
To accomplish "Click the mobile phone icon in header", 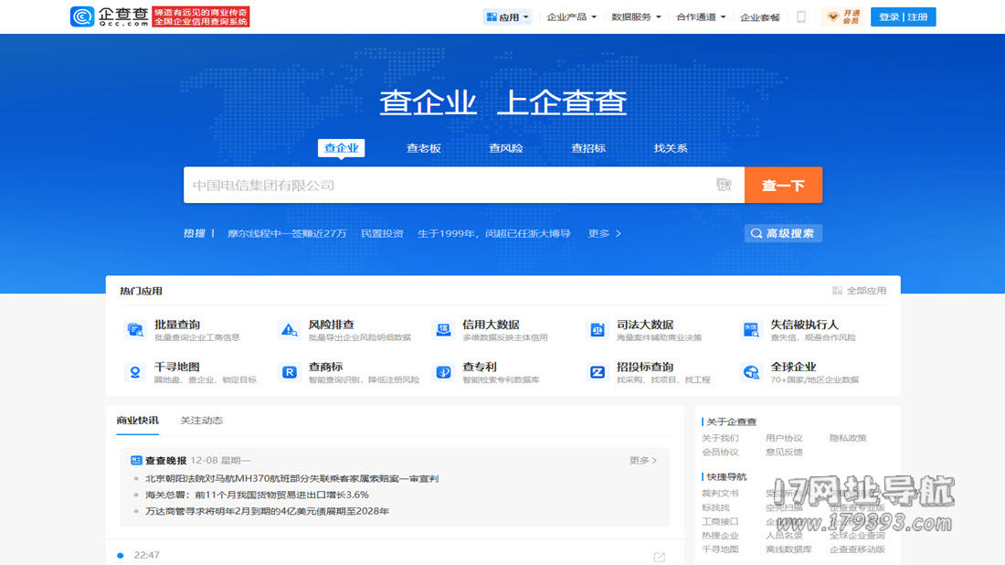I will pos(801,16).
